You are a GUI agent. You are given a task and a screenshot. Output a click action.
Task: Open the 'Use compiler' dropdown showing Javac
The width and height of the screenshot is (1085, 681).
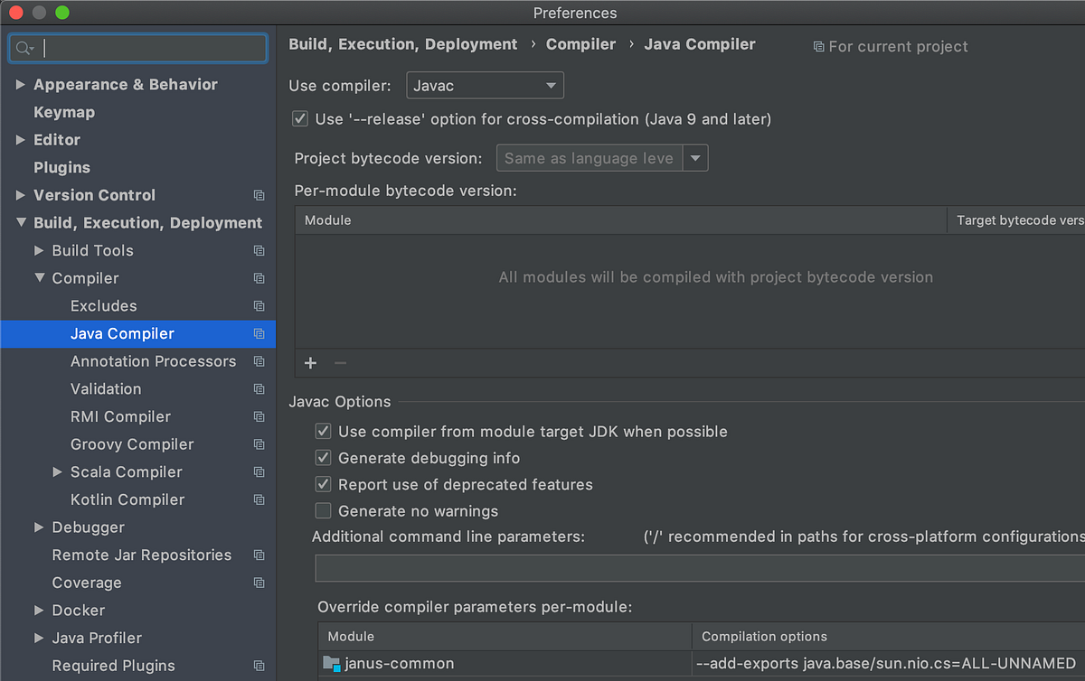pos(485,85)
